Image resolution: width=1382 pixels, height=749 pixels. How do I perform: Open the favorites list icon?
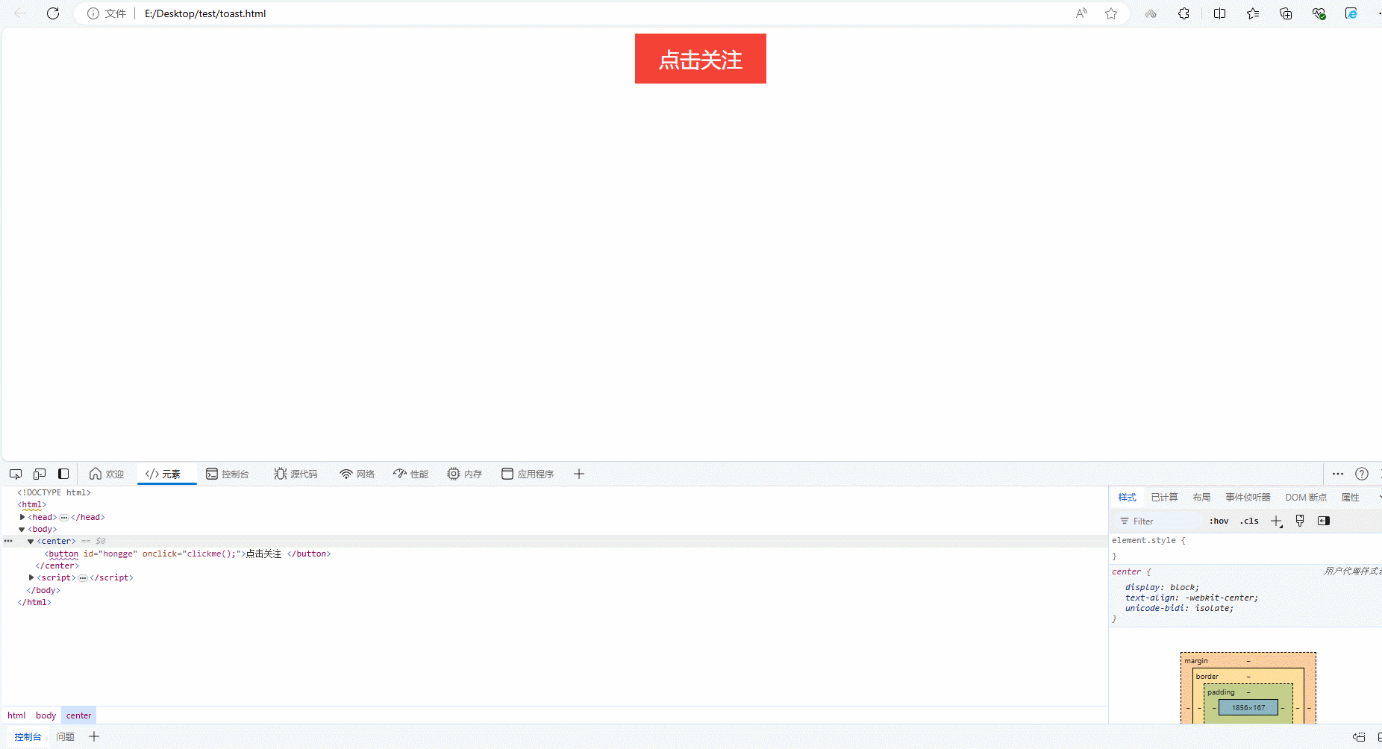tap(1253, 13)
